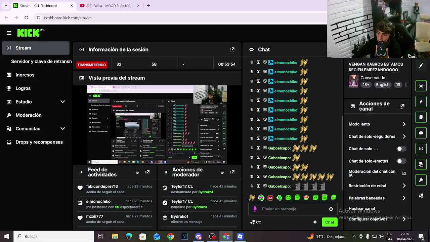Open chat settings gear icon

[315, 222]
